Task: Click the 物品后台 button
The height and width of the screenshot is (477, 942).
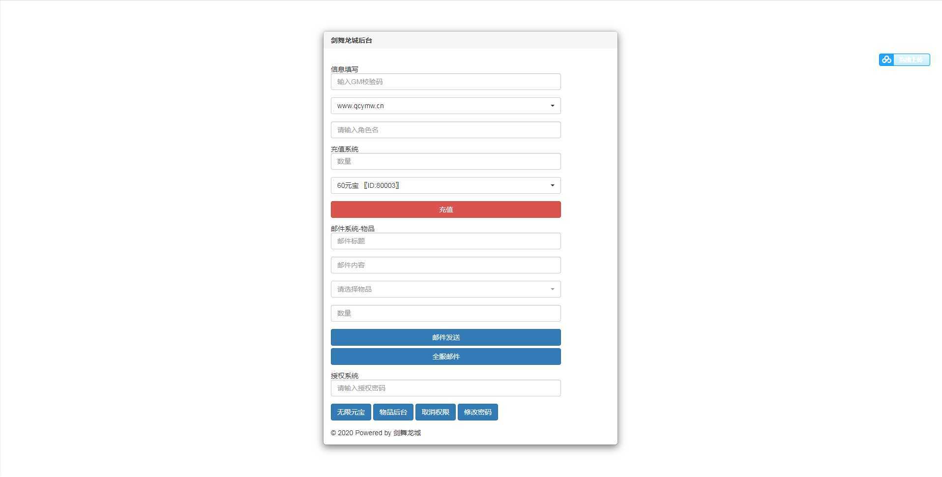Action: point(393,412)
